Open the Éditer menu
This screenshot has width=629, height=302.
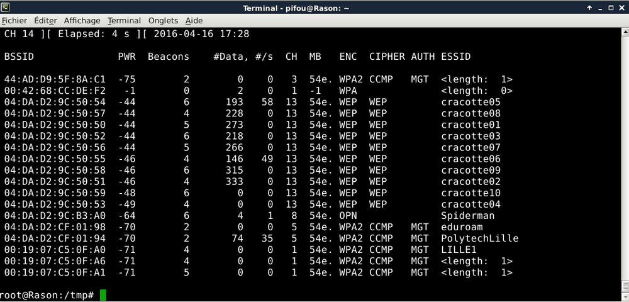point(45,21)
